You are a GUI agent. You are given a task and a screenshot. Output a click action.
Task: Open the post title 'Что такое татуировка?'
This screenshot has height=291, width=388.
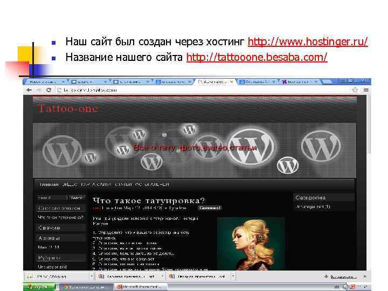[149, 200]
